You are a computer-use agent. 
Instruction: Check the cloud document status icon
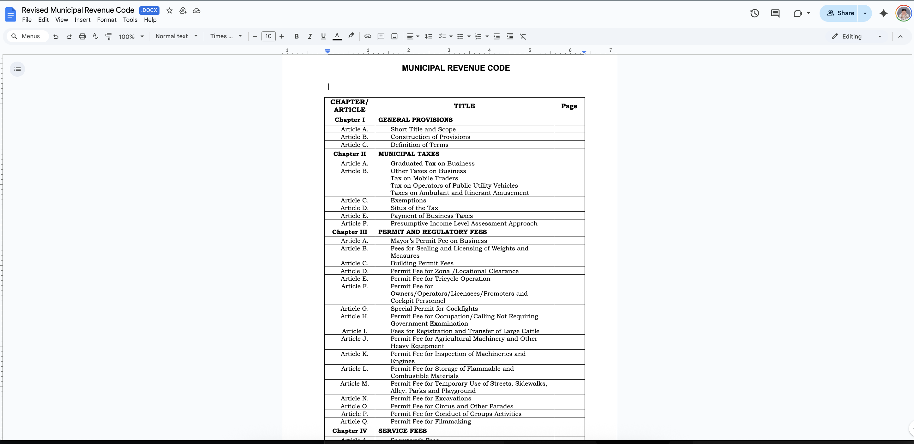tap(196, 11)
